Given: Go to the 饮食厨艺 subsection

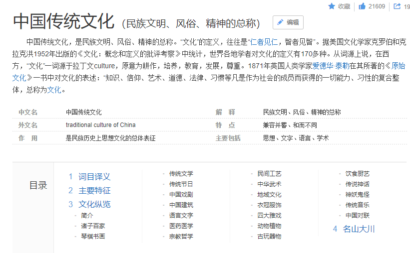Looking at the screenshot, I should pos(357,174).
